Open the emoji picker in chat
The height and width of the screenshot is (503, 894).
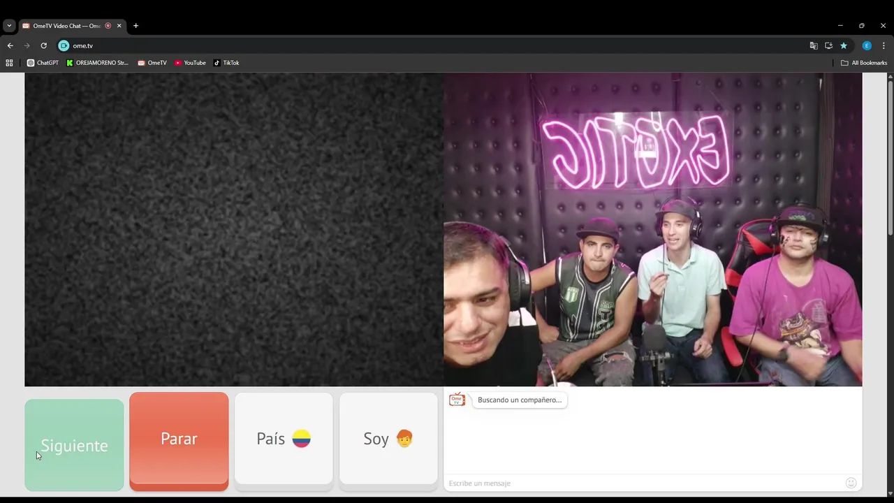(851, 483)
